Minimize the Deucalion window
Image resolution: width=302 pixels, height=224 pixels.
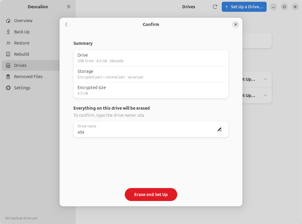273,7
